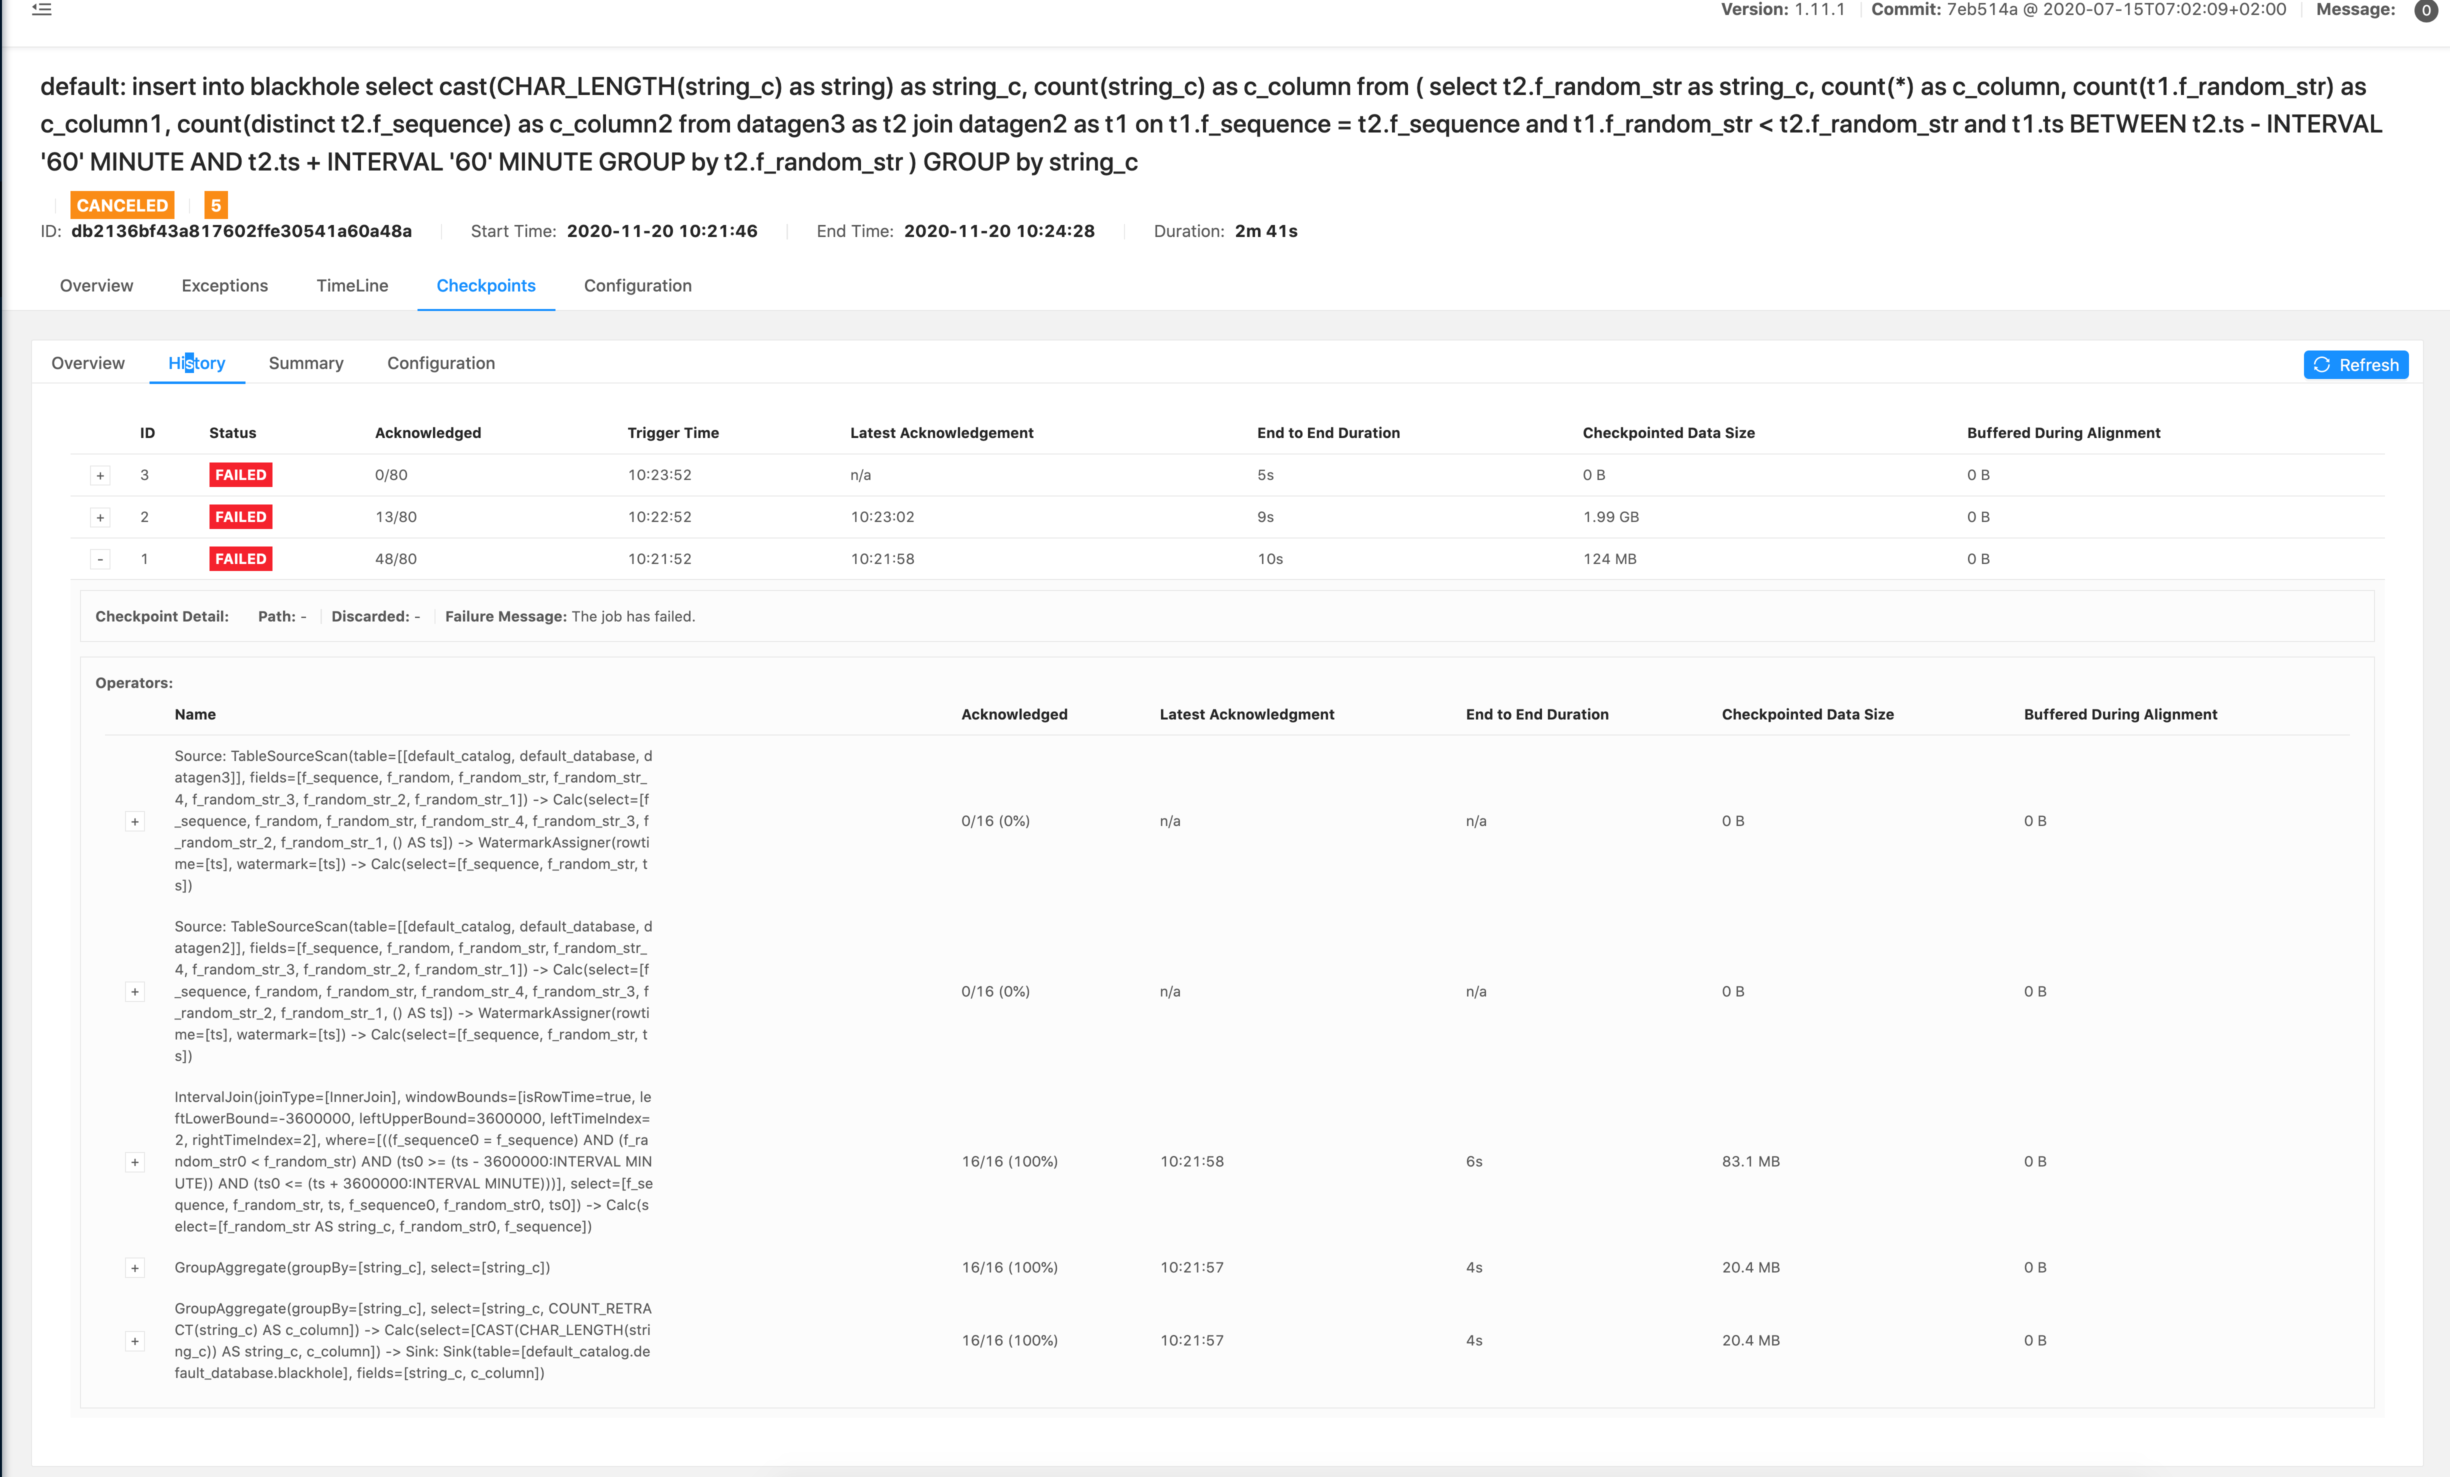
Task: Click the FAILED badge of checkpoint 2
Action: (240, 517)
